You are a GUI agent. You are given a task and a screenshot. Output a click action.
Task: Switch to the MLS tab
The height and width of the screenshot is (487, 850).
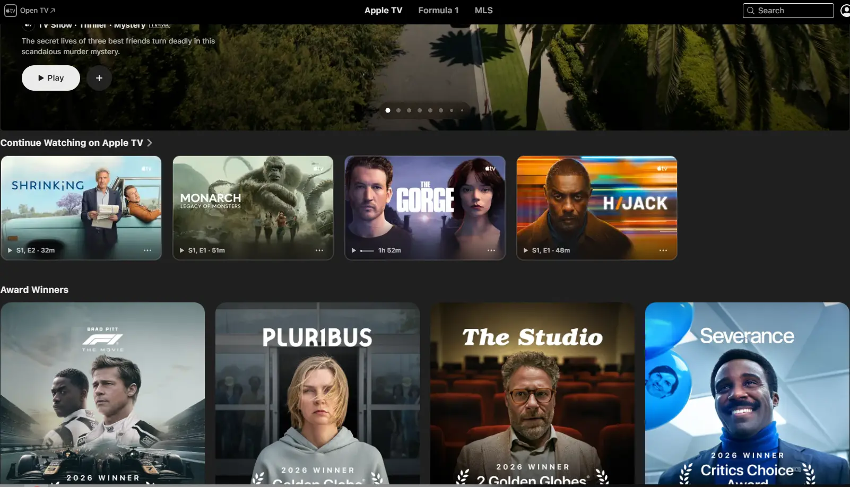484,11
